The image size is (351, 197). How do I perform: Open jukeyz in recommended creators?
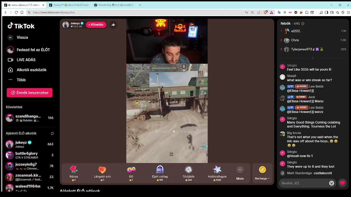(30, 144)
